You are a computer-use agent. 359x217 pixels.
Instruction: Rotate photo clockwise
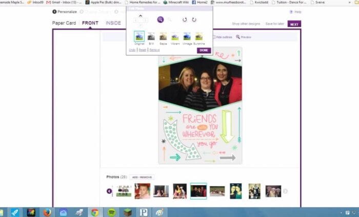tap(194, 19)
